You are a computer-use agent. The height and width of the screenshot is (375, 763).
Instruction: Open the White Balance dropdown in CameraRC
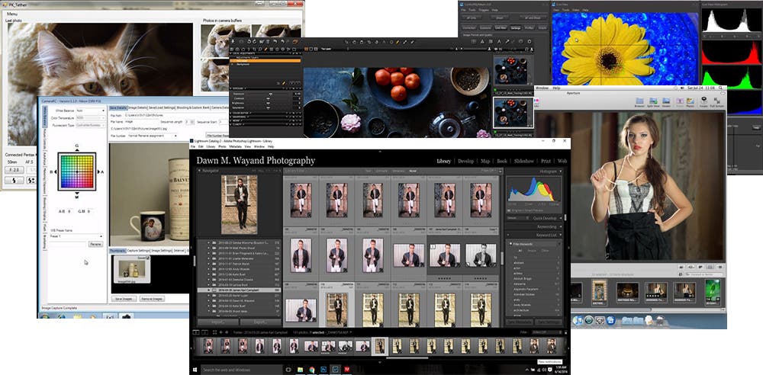[91, 111]
